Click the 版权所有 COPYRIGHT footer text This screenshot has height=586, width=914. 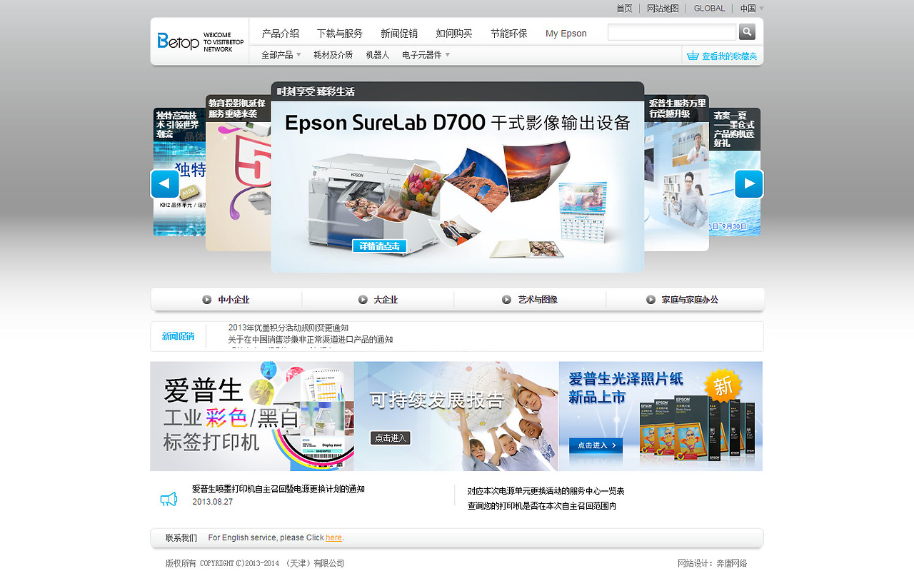click(x=255, y=563)
